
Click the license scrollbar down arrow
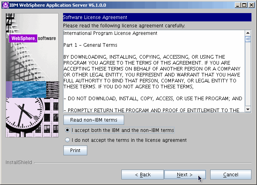[248, 109]
